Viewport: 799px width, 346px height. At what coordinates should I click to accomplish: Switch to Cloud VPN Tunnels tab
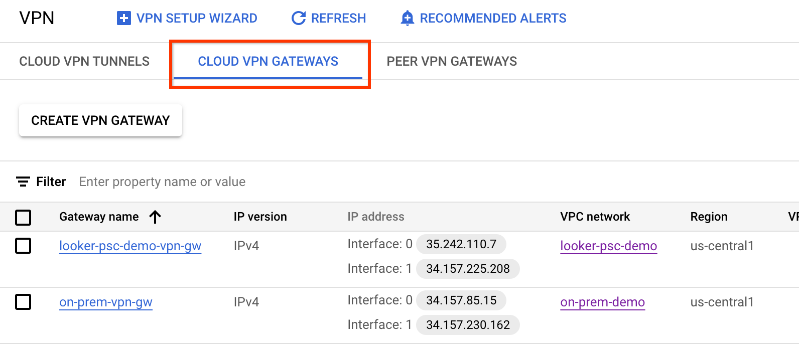tap(84, 61)
